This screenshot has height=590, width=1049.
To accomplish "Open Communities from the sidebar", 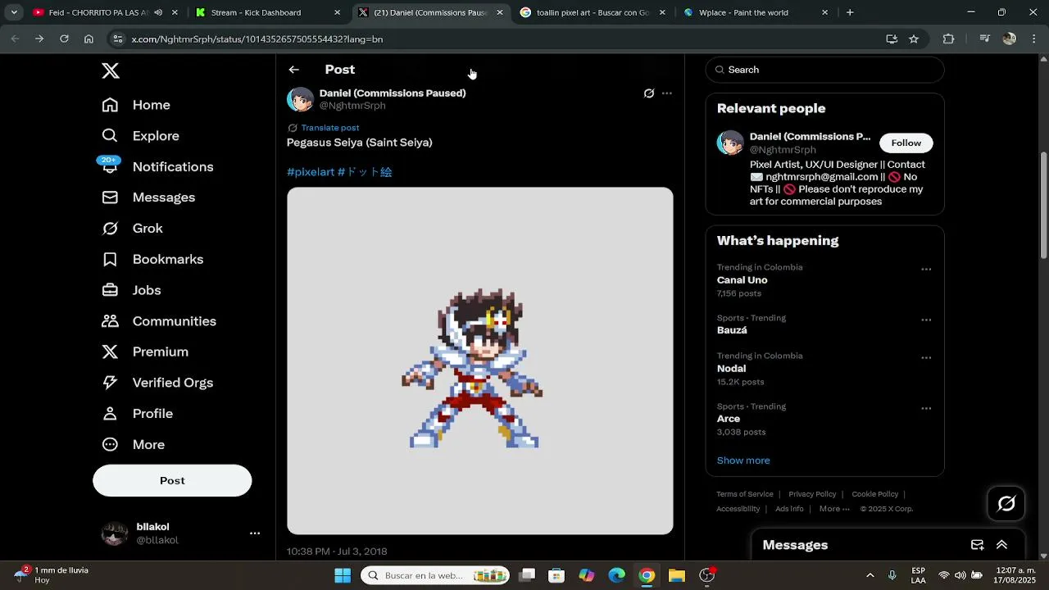I will click(x=159, y=321).
